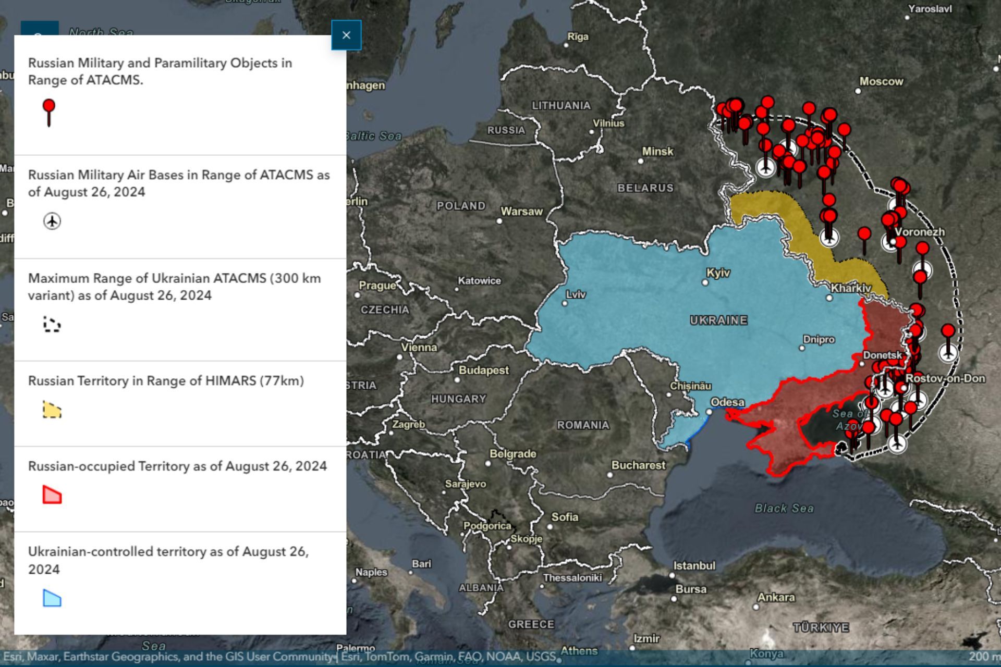Viewport: 1001px width, 667px height.
Task: Select the Maximum Range of Ukrainian ATACMS entry
Action: coord(174,287)
